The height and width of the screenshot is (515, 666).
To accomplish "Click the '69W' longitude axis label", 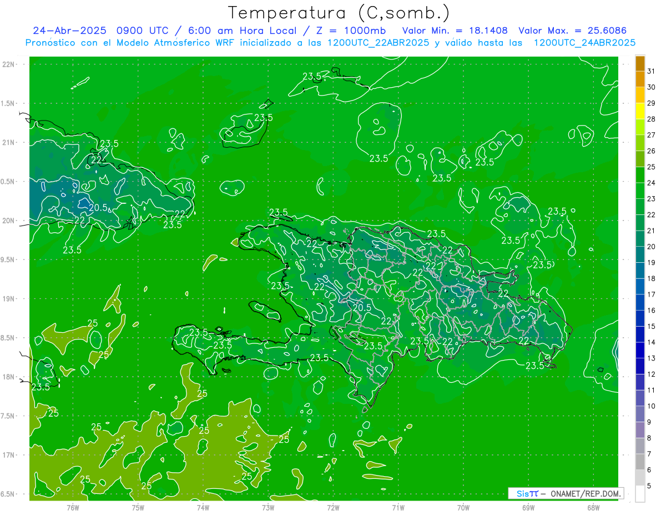I will [x=528, y=508].
